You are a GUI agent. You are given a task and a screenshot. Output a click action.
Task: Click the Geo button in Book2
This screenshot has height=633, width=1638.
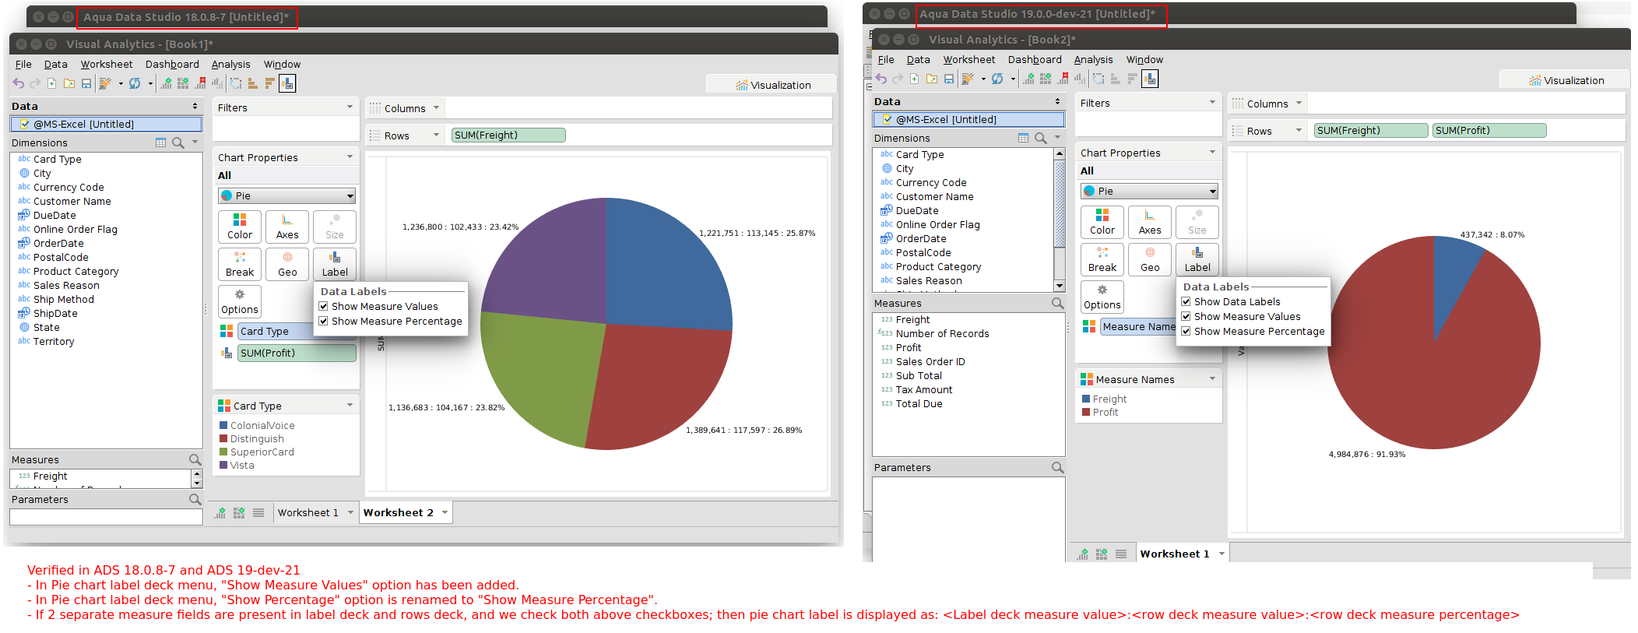1150,259
